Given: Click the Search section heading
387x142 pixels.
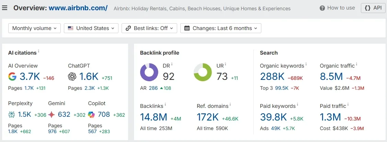Looking at the screenshot, I should point(269,53).
